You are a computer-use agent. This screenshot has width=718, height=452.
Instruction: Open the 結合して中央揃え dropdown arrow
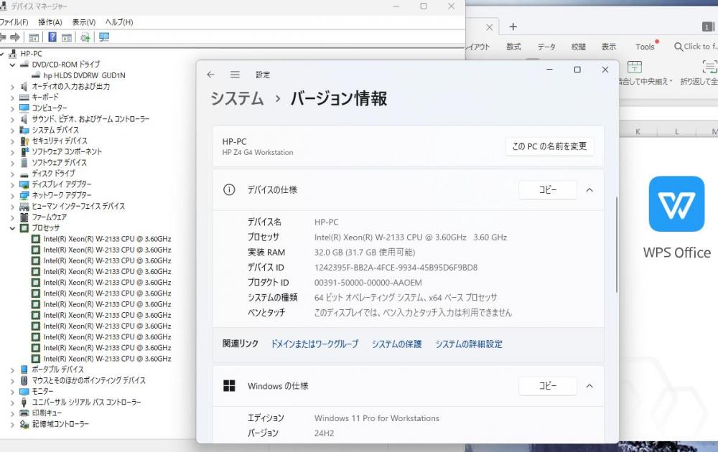coord(671,82)
